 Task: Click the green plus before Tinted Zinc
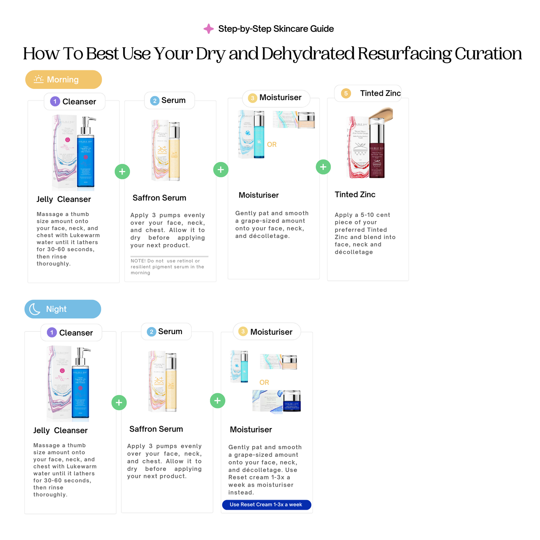(323, 167)
